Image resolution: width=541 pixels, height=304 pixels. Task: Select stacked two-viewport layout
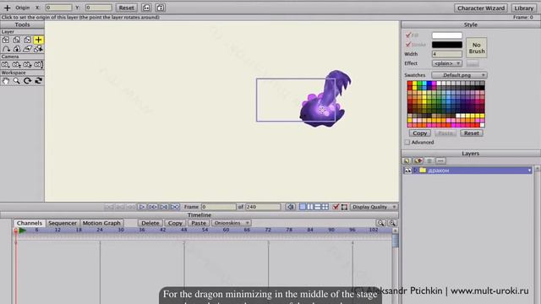tap(318, 207)
